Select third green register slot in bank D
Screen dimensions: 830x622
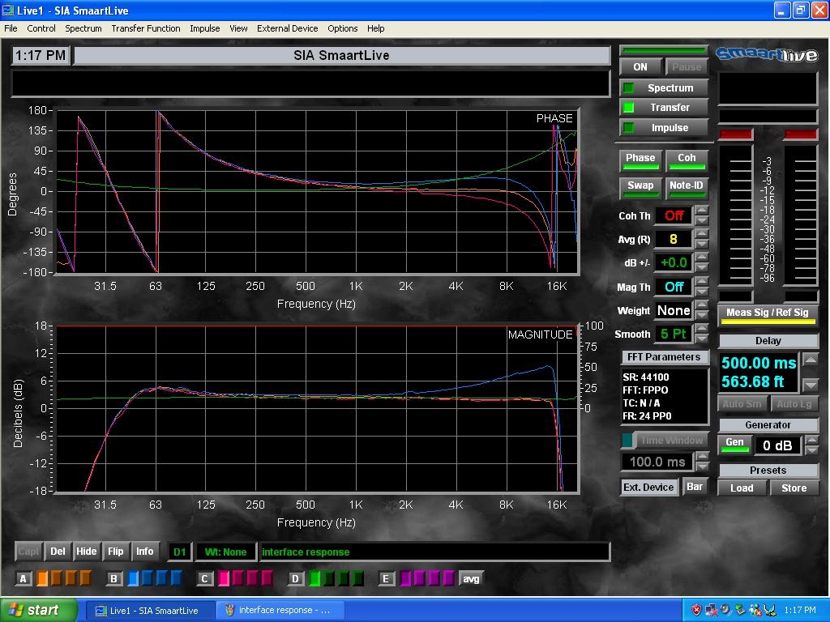point(343,578)
